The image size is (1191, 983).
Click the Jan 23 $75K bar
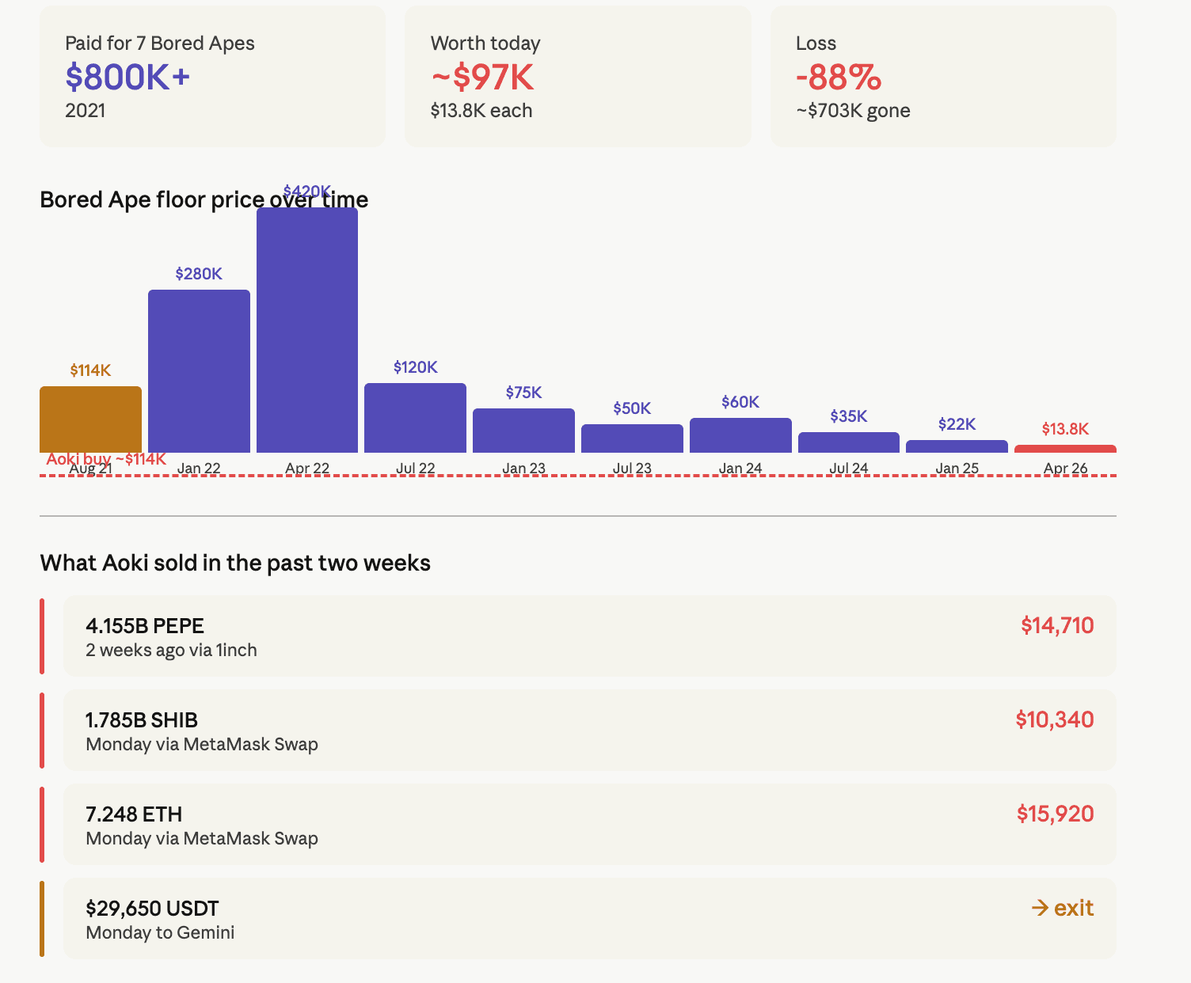tap(523, 431)
